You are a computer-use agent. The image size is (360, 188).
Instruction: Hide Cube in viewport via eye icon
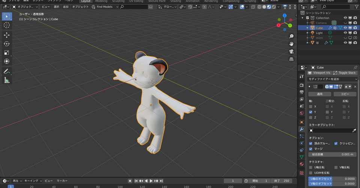click(345, 28)
